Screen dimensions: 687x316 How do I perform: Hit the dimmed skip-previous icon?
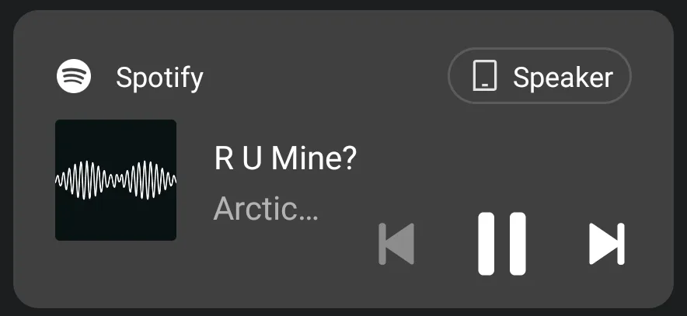pyautogui.click(x=396, y=244)
